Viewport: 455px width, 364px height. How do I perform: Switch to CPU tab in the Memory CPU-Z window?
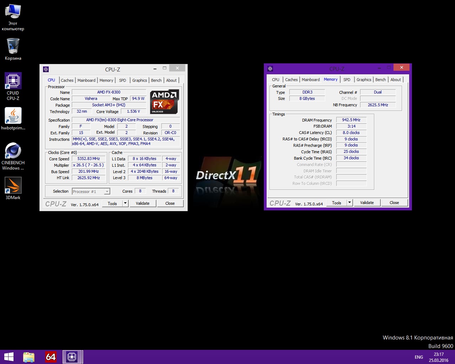[x=275, y=80]
